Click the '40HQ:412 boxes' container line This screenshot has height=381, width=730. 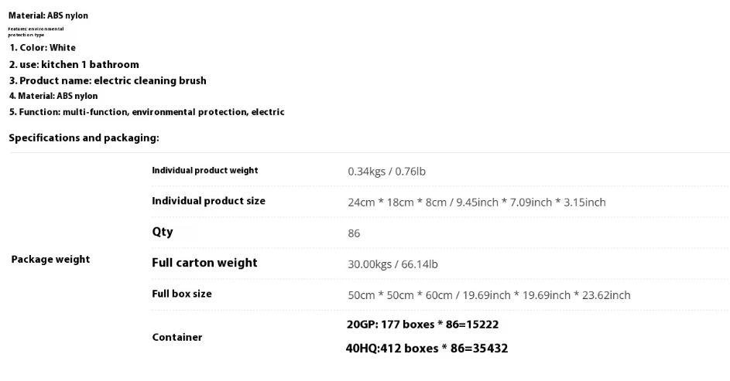[427, 349]
